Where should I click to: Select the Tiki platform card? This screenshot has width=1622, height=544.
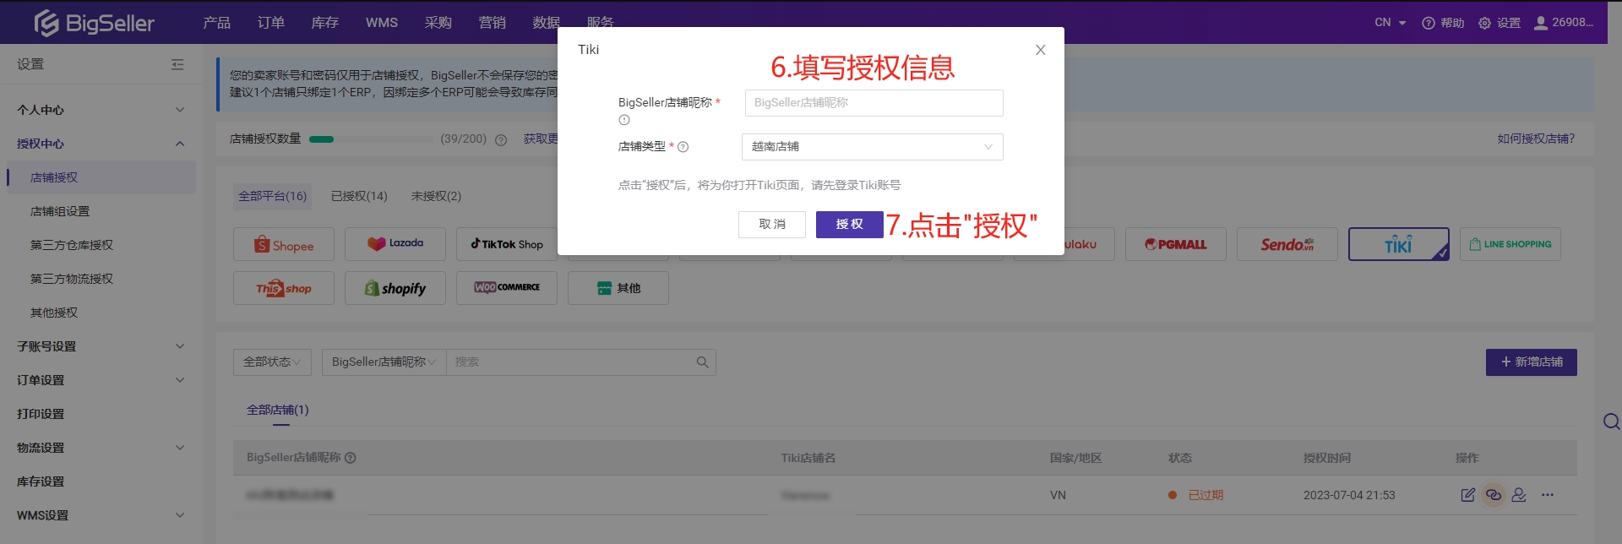1399,244
